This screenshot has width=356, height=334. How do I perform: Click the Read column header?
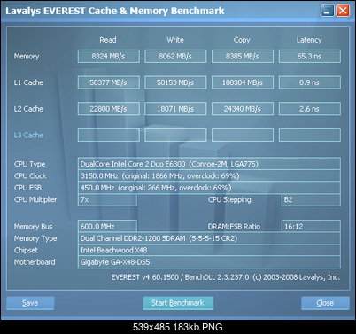108,40
